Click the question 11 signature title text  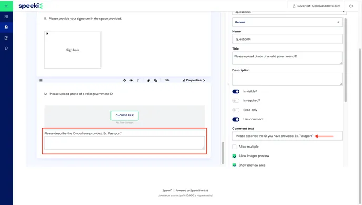click(85, 19)
